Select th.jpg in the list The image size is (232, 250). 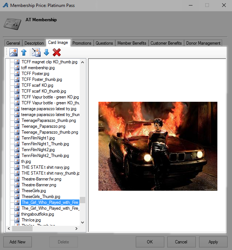pyautogui.click(x=26, y=161)
